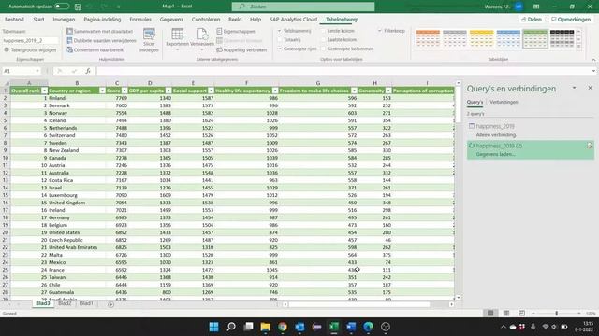
Task: Open Google Chrome from the taskbar
Action: click(283, 327)
